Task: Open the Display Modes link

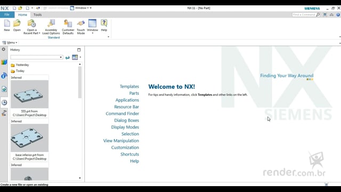Action: point(125,127)
